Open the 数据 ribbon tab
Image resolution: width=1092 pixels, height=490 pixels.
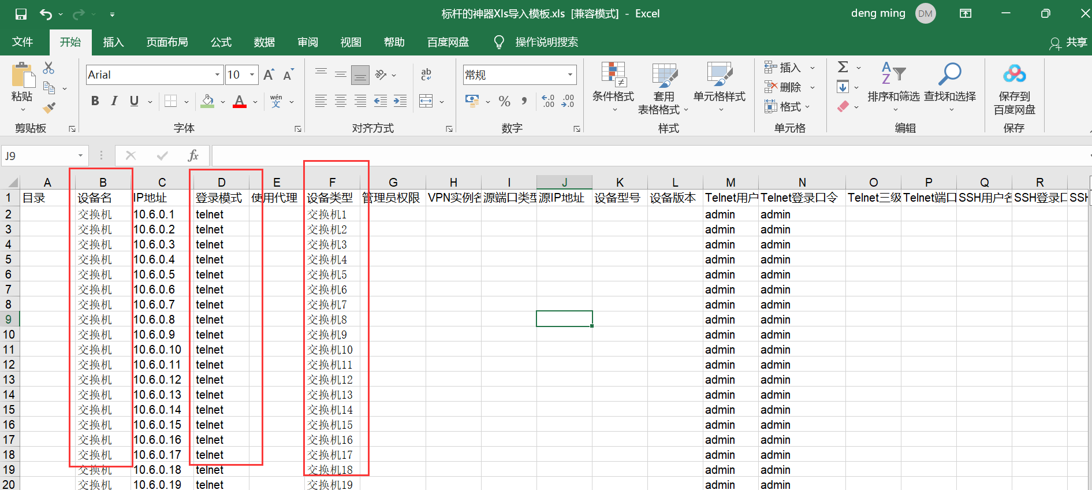click(x=264, y=42)
